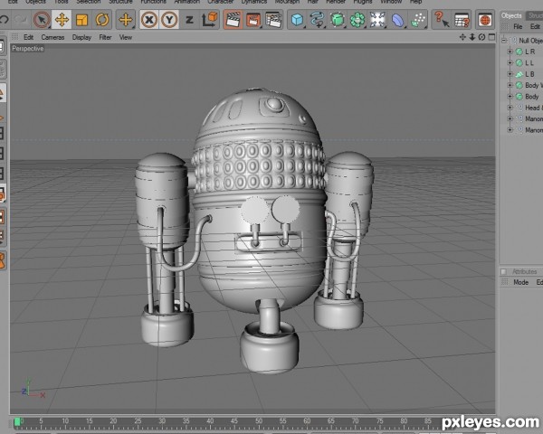Screen dimensions: 543x434
Task: Click the green icon beside L R
Action: click(519, 52)
